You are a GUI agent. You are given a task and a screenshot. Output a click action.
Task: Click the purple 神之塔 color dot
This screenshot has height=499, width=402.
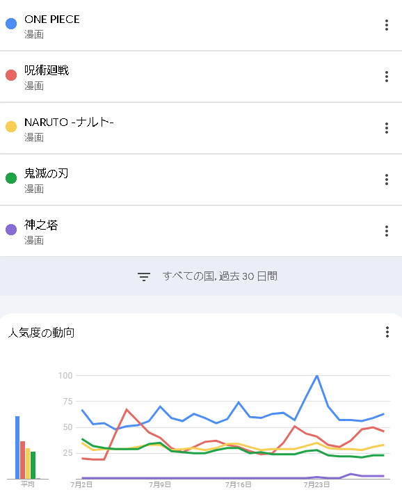coord(11,230)
